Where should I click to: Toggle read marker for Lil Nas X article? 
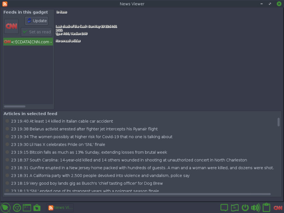point(7,144)
